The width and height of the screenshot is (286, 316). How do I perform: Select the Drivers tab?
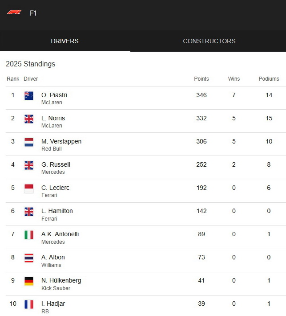(64, 41)
